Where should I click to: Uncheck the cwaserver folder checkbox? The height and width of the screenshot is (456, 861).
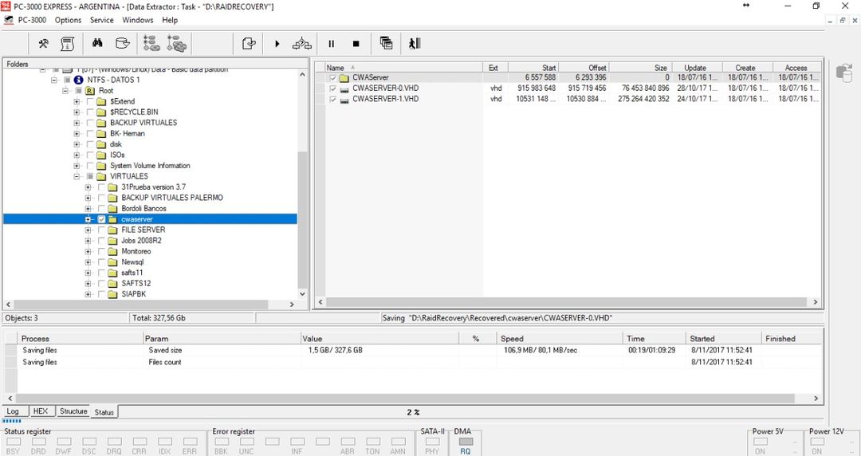tap(101, 219)
